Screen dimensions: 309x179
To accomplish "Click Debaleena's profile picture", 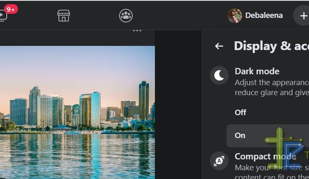I will [235, 15].
